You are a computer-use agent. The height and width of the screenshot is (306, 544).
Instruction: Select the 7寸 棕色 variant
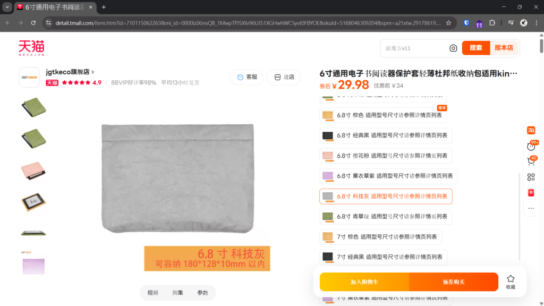point(380,236)
